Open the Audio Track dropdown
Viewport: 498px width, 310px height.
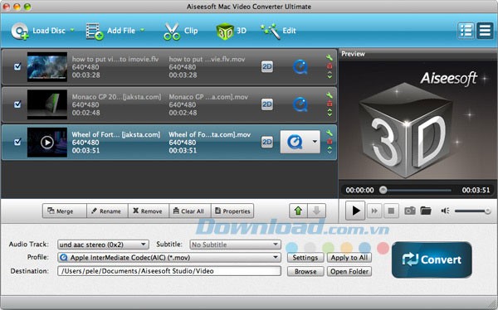click(103, 245)
